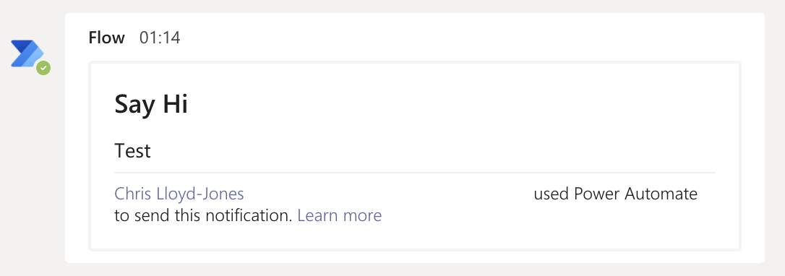The height and width of the screenshot is (276, 785).
Task: Click the grey background left of the avatar
Action: pyautogui.click(x=5, y=54)
